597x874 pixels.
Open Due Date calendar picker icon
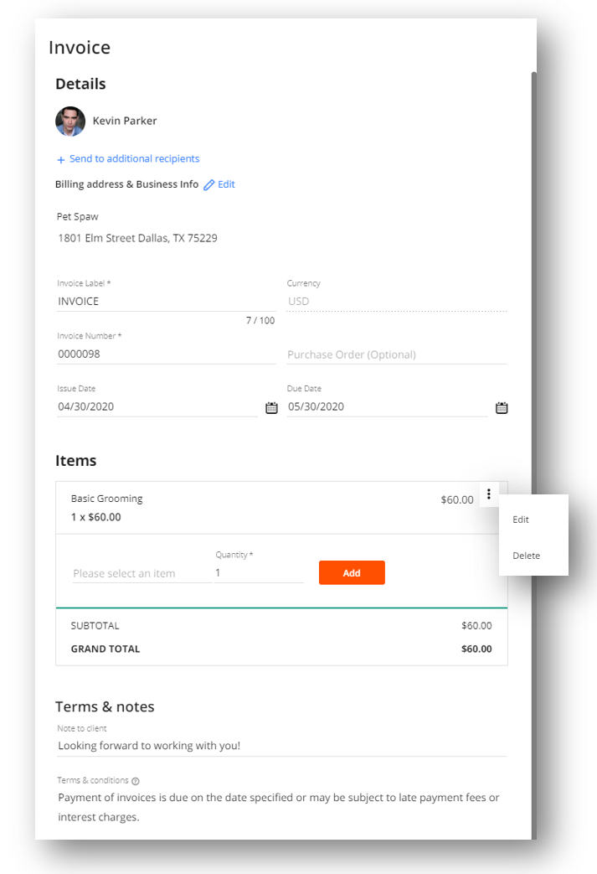pos(502,407)
